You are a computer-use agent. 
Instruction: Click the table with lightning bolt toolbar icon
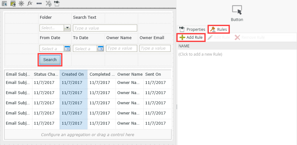[x=5, y=3]
